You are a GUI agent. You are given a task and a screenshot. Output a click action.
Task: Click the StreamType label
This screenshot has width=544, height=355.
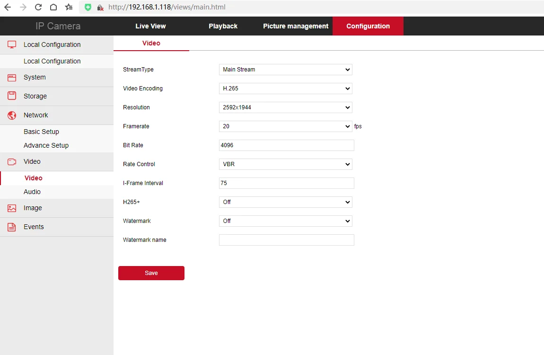(138, 70)
